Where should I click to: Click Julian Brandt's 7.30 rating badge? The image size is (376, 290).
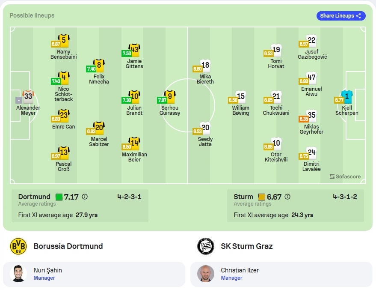click(x=127, y=100)
